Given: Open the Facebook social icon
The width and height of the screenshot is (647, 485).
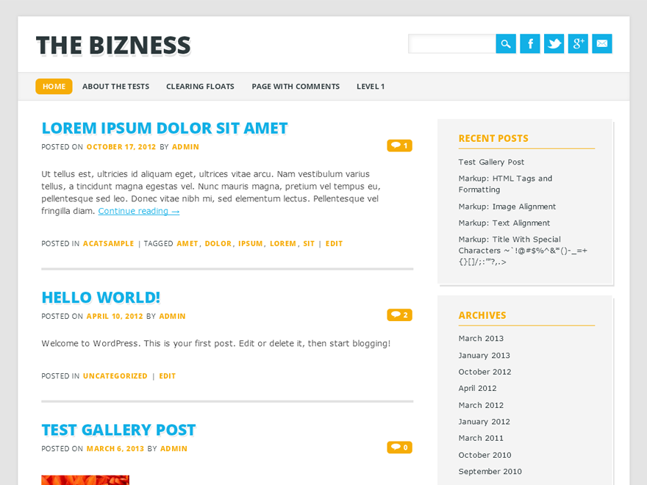Looking at the screenshot, I should click(x=529, y=43).
